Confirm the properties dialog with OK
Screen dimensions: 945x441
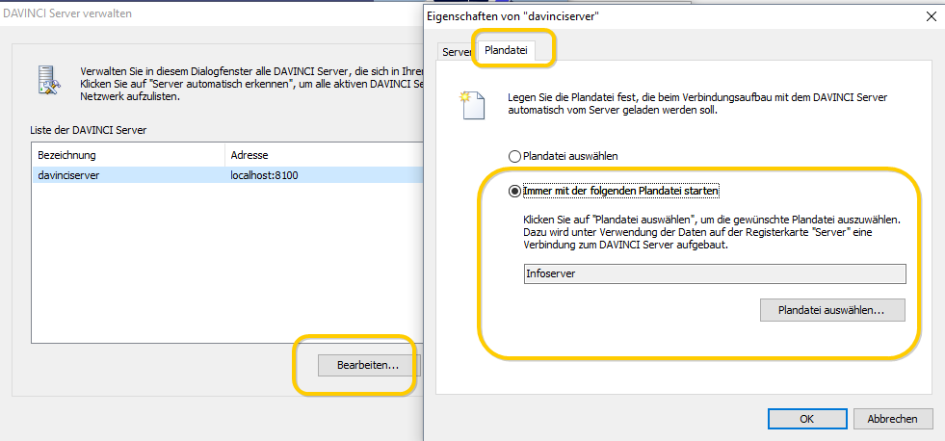click(807, 419)
